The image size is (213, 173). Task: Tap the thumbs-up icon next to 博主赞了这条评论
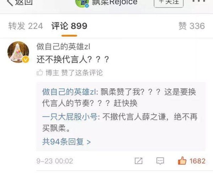pyautogui.click(x=40, y=72)
